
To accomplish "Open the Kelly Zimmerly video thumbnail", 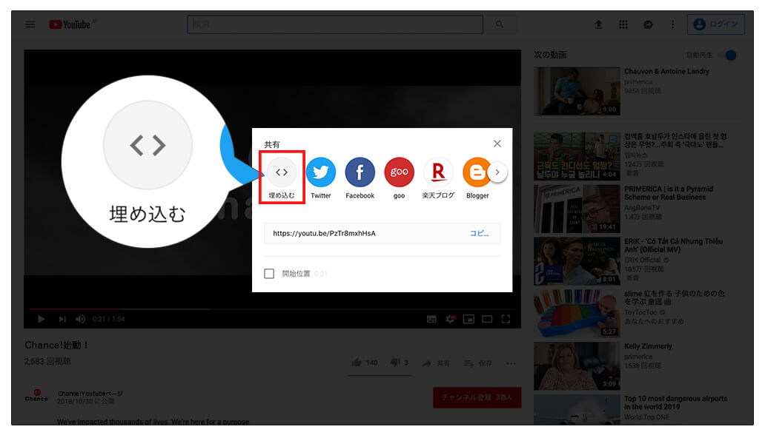I will click(x=577, y=365).
